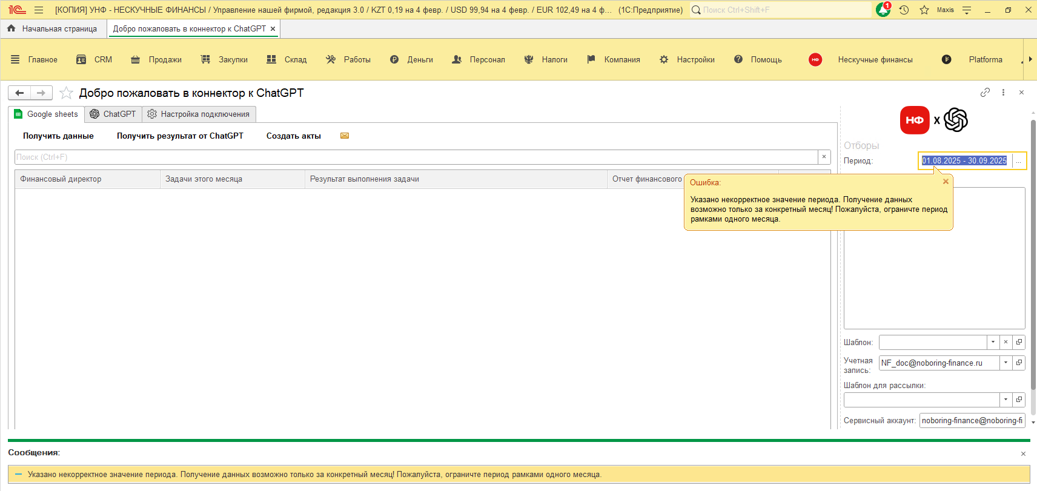1037x491 pixels.
Task: Close the error tooltip popup
Action: coord(946,182)
